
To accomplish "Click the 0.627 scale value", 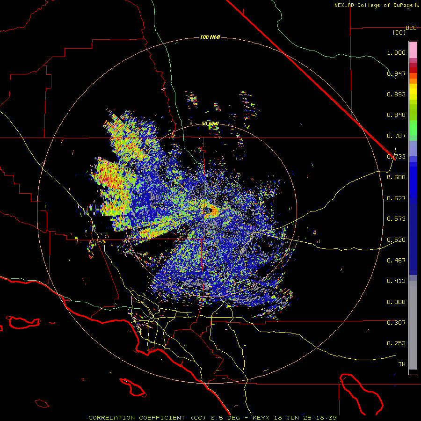I will [x=396, y=198].
